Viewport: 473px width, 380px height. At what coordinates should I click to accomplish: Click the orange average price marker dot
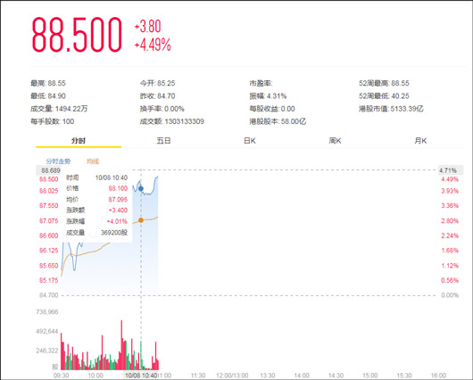141,220
